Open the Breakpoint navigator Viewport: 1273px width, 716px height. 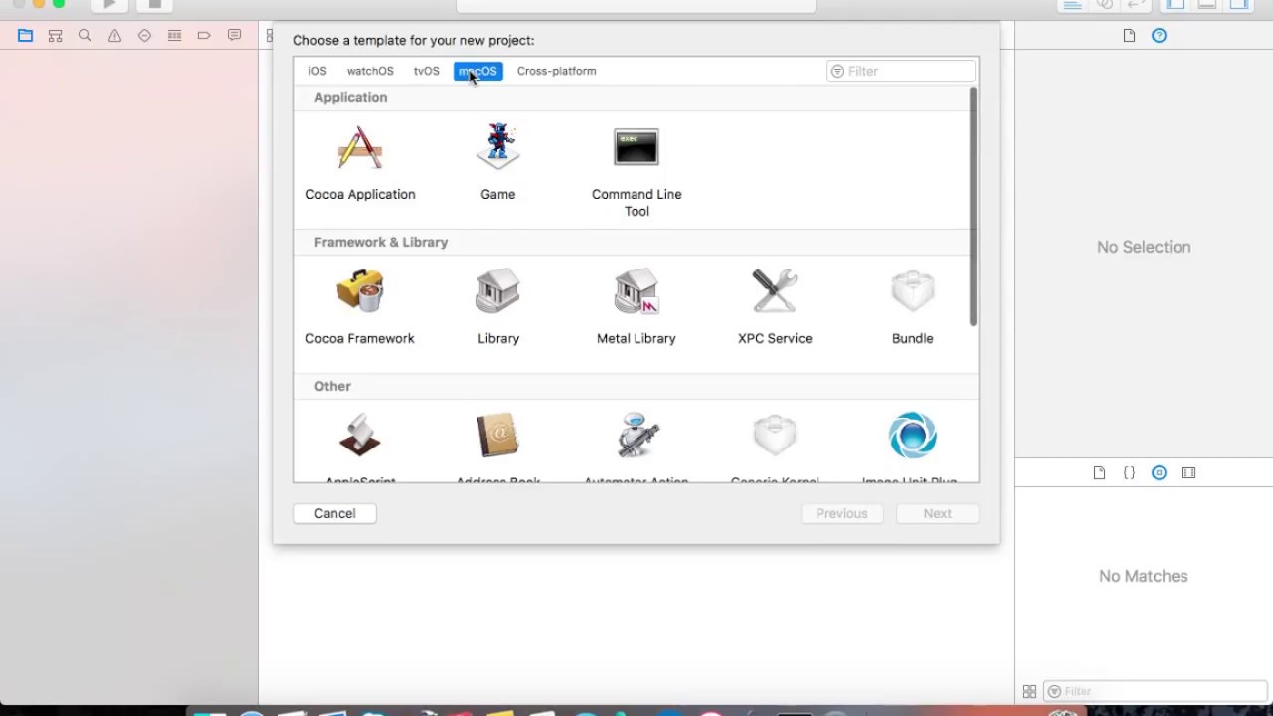point(204,36)
